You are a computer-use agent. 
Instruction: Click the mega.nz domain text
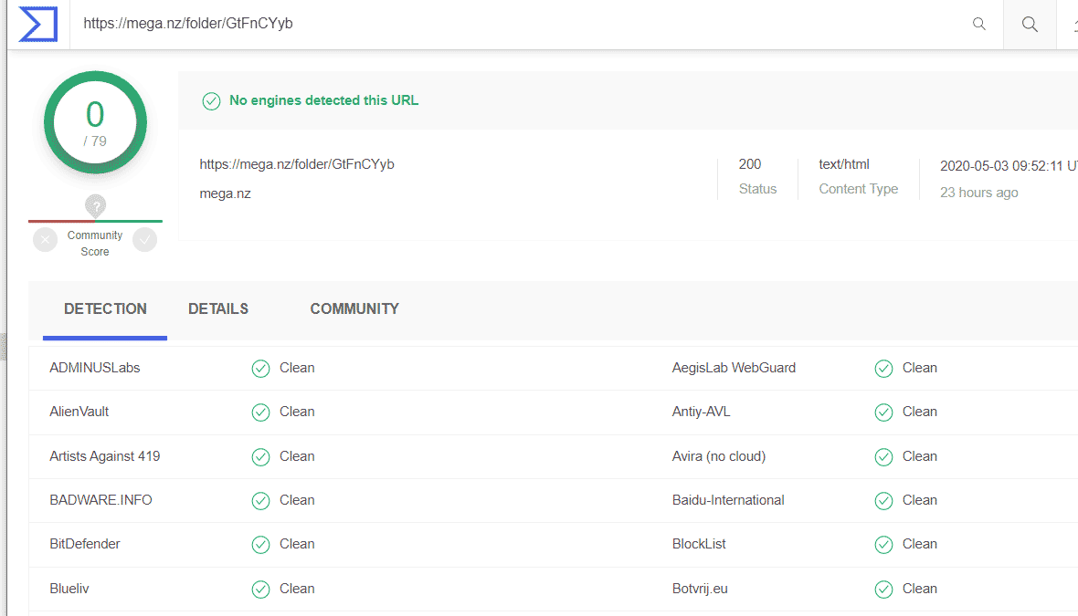coord(225,193)
